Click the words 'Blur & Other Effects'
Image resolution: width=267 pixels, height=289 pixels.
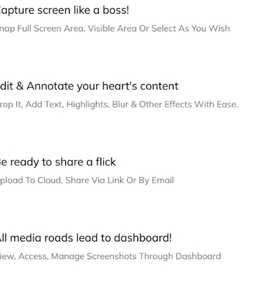pyautogui.click(x=152, y=104)
